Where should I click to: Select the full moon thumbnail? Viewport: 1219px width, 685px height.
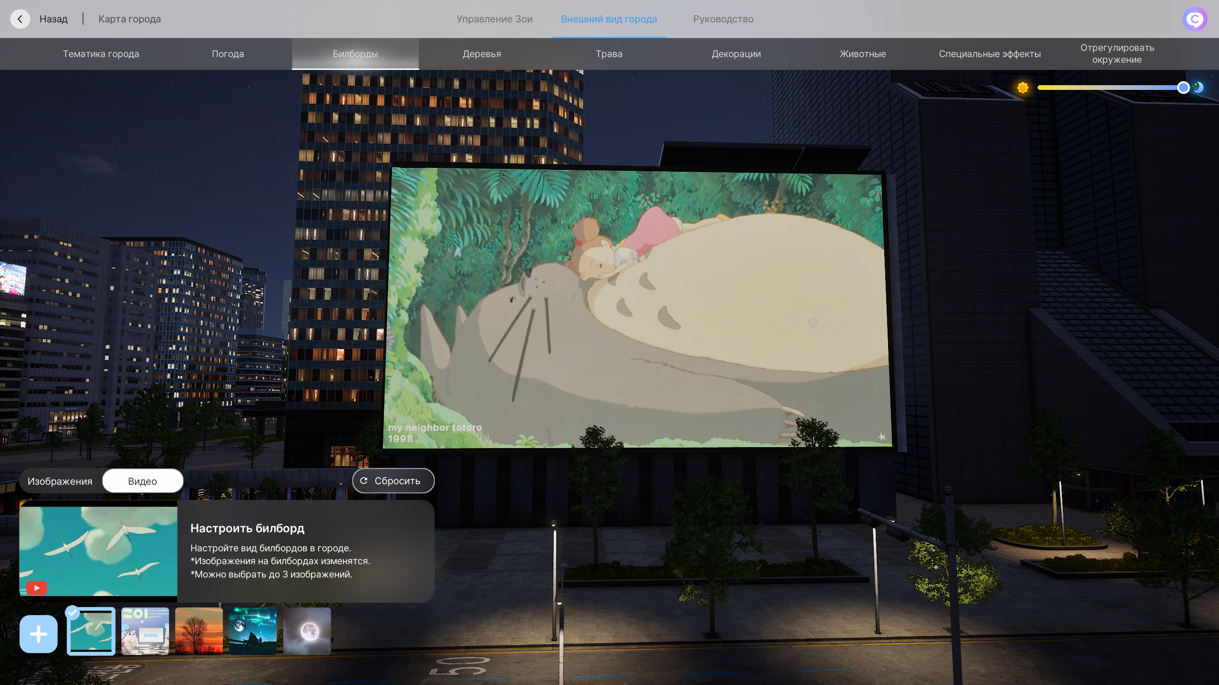click(x=307, y=631)
